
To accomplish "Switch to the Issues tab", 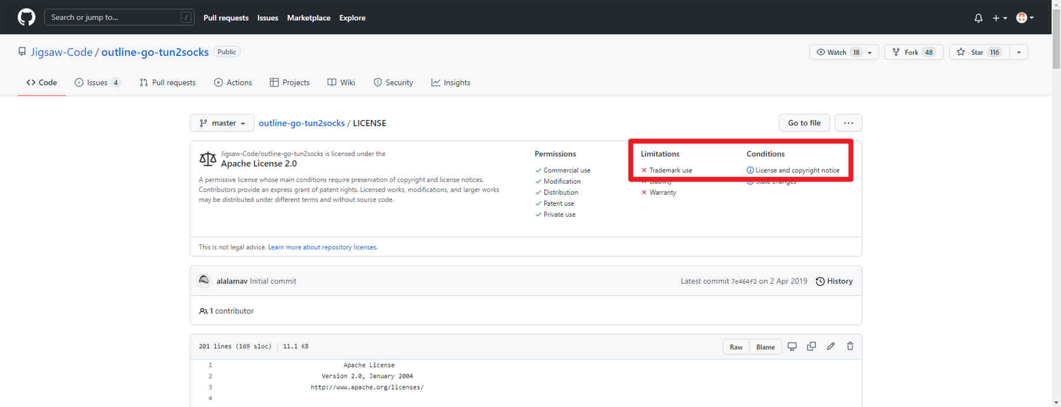I will (x=97, y=82).
